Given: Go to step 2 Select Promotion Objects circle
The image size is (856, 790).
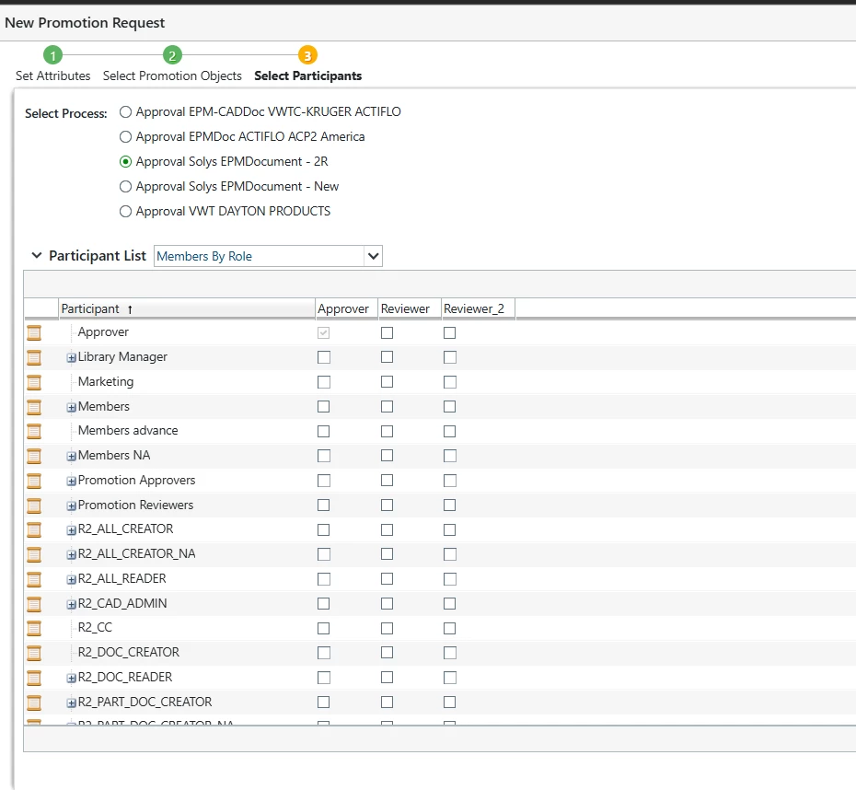Looking at the screenshot, I should coord(172,55).
